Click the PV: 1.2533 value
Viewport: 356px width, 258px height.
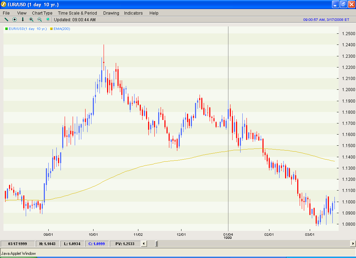(125, 244)
